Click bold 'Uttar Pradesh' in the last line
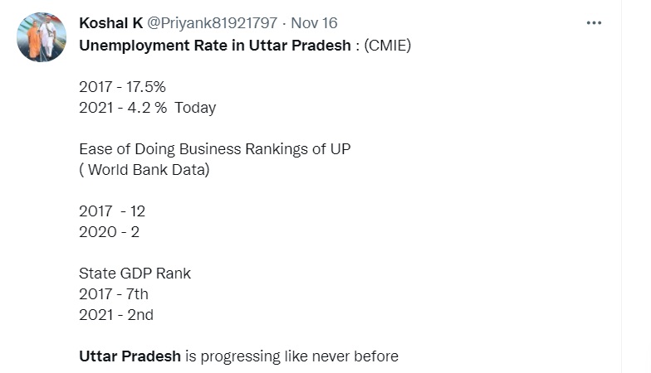 tap(130, 356)
